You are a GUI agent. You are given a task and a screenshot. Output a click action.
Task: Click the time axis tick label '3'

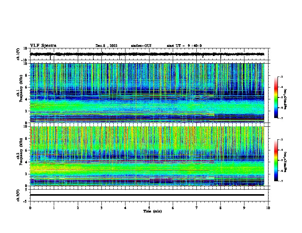101,207
